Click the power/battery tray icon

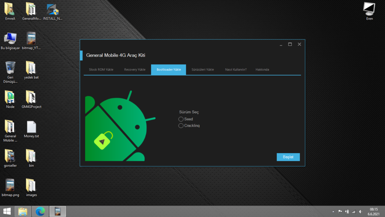coord(347,211)
